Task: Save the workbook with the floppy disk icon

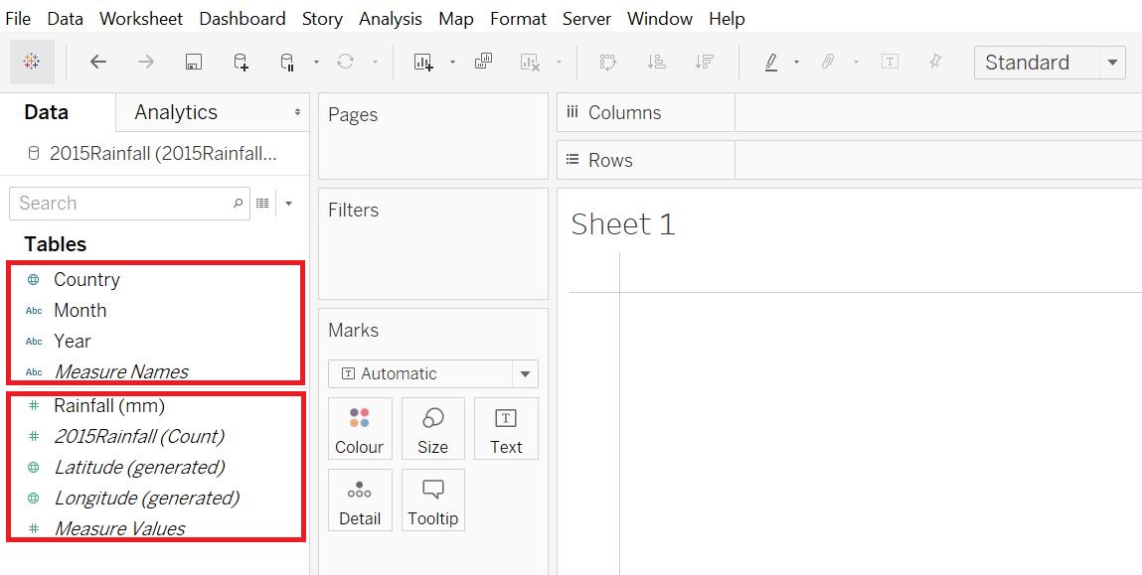Action: tap(193, 62)
